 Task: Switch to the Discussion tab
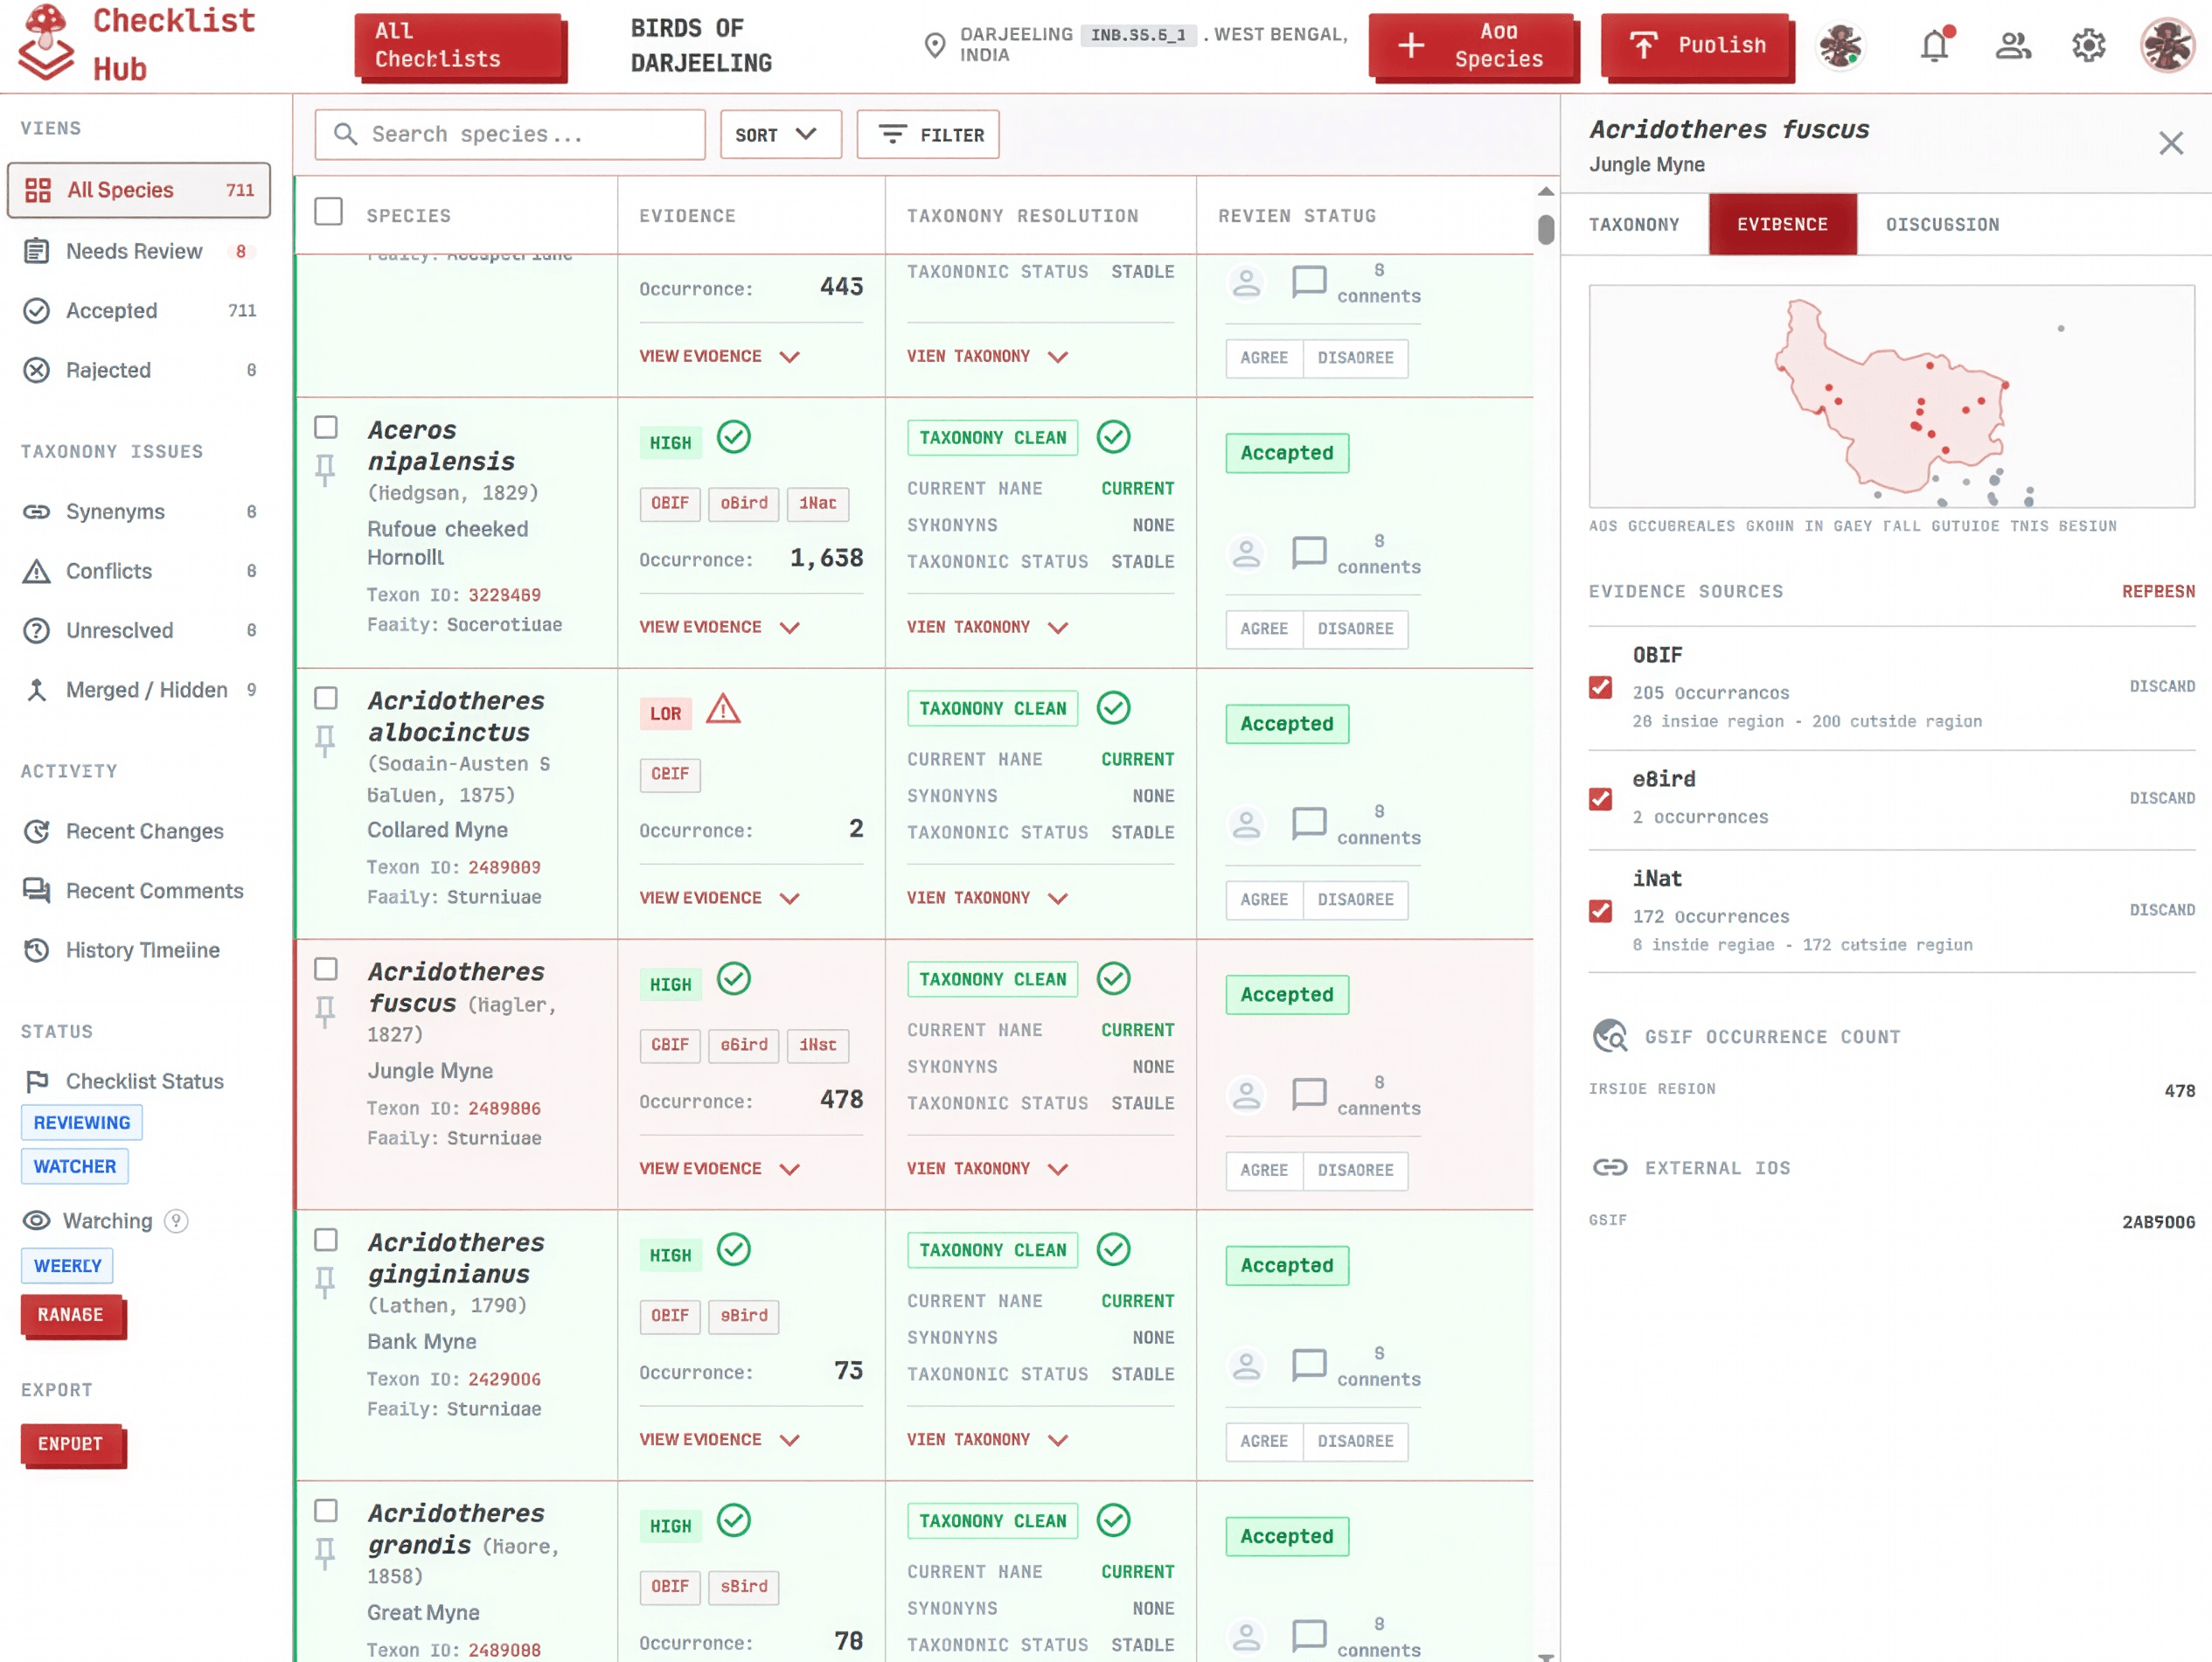click(1942, 225)
